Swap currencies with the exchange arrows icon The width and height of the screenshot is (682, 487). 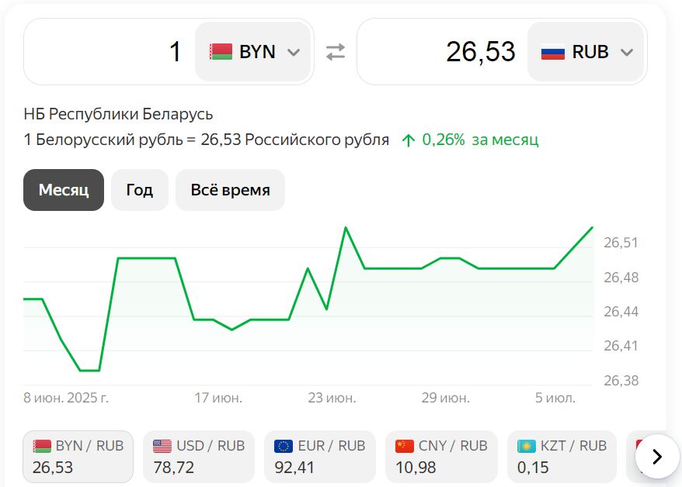tap(335, 52)
